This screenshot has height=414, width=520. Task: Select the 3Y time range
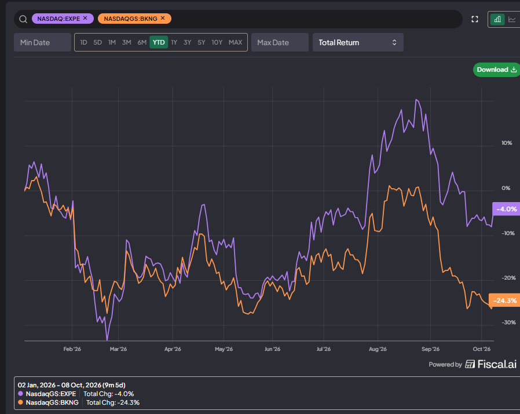(188, 42)
